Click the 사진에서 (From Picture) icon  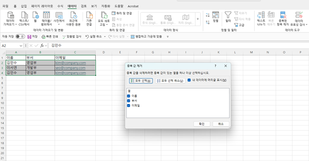pos(59,15)
